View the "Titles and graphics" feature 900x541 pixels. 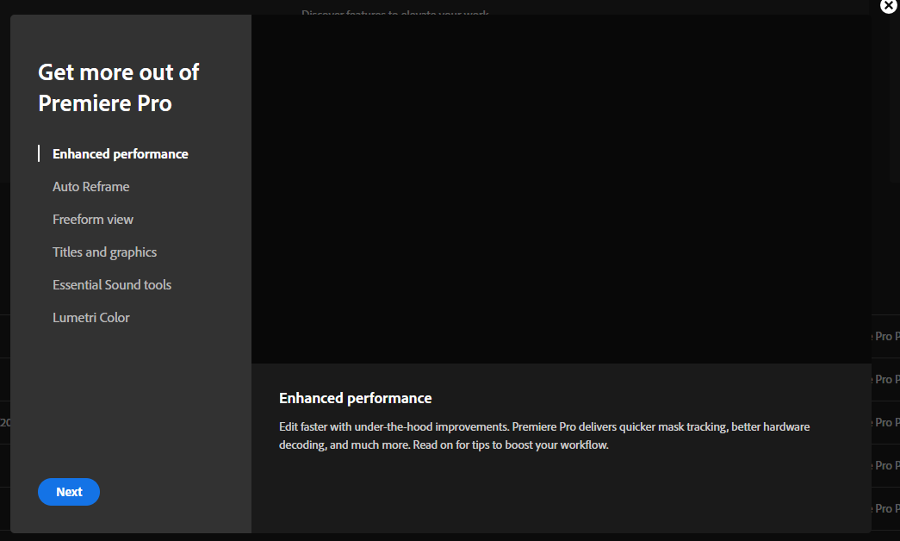click(x=104, y=252)
